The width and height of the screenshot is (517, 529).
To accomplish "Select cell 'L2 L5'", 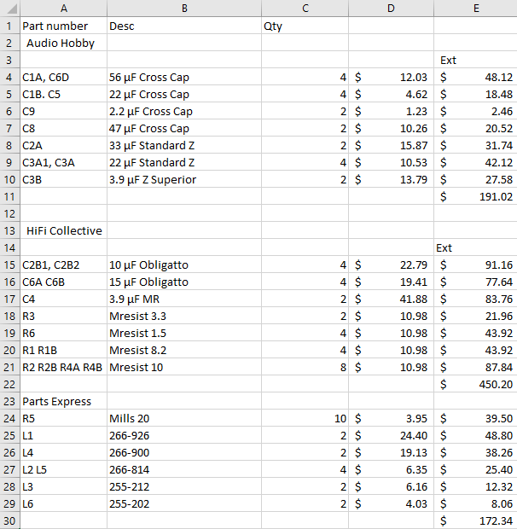I will 63,469.
